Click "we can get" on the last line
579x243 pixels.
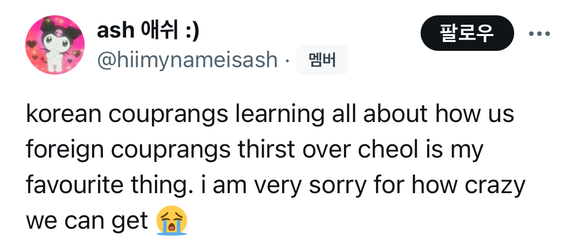[x=87, y=221]
